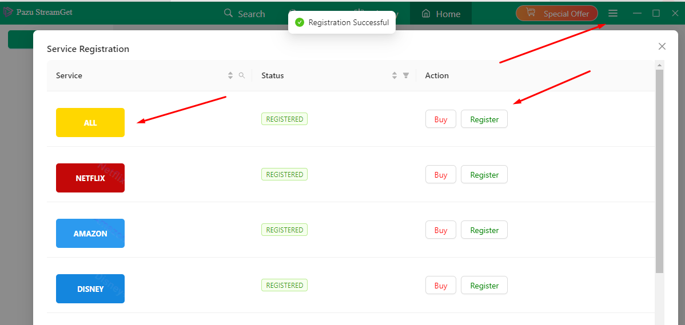
Task: Open the Status column filter icon
Action: coord(406,75)
